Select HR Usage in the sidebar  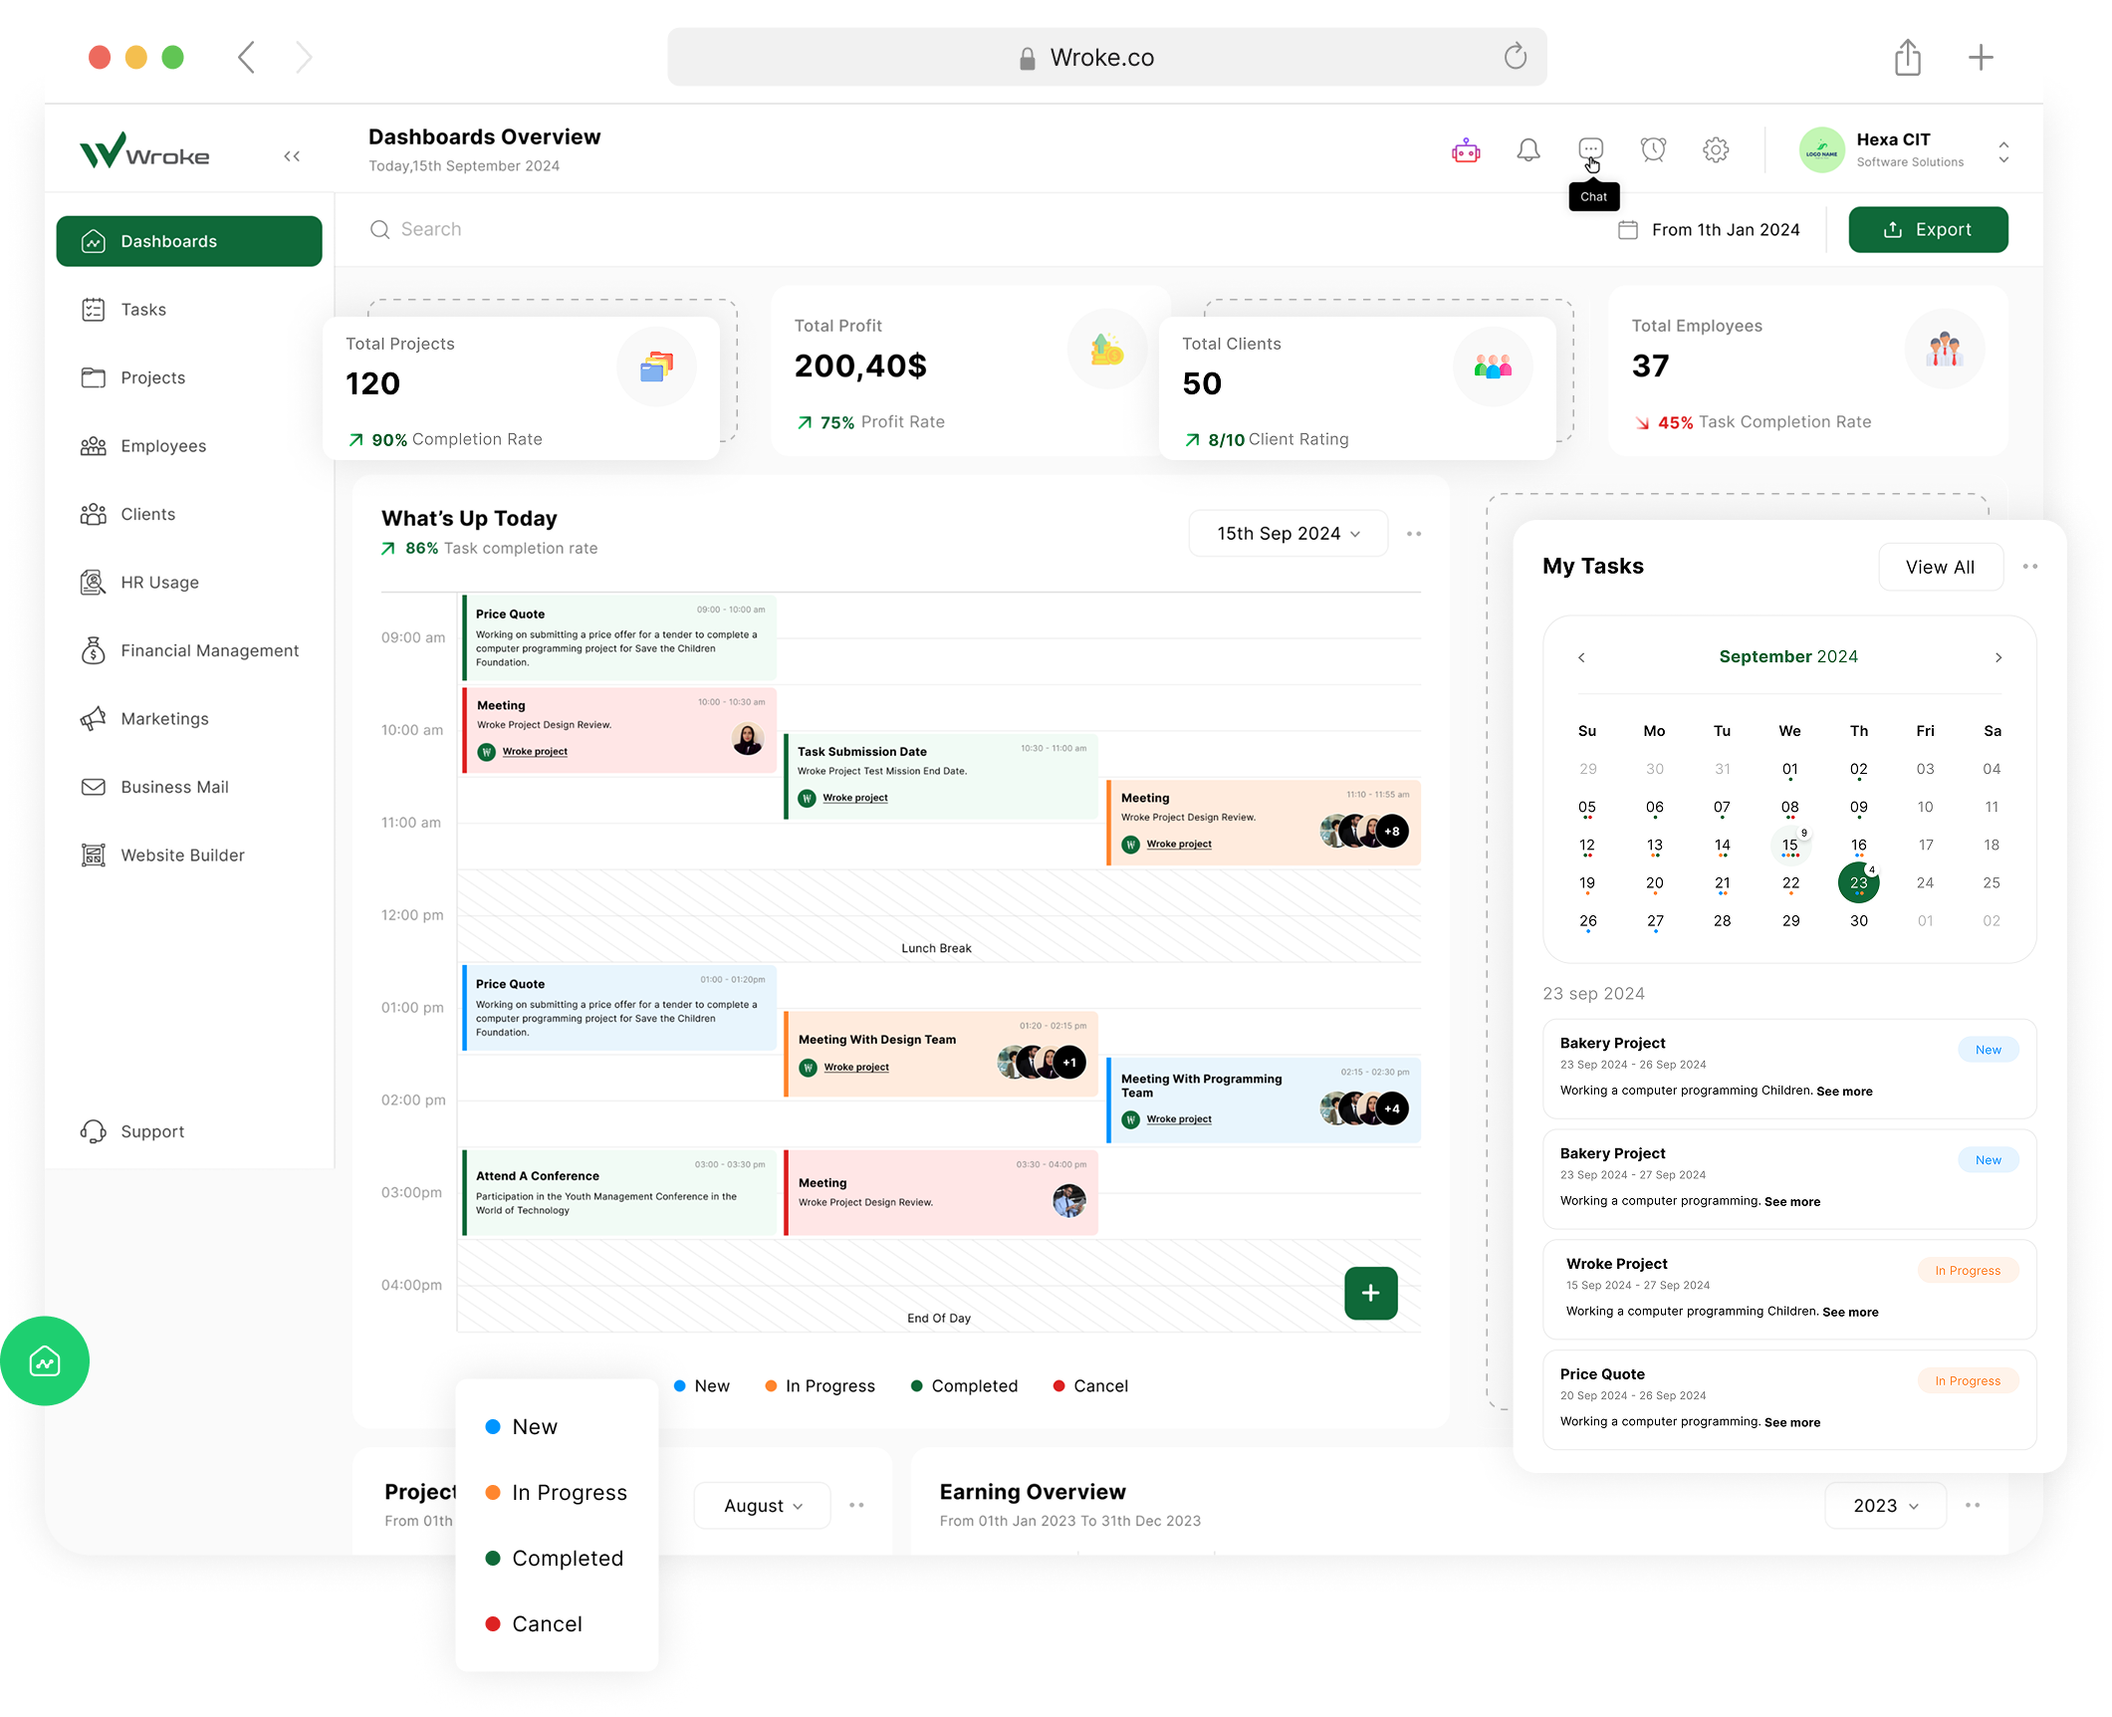tap(159, 582)
